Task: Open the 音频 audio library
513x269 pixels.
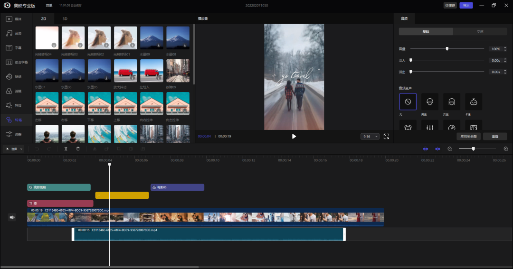Action: point(14,33)
